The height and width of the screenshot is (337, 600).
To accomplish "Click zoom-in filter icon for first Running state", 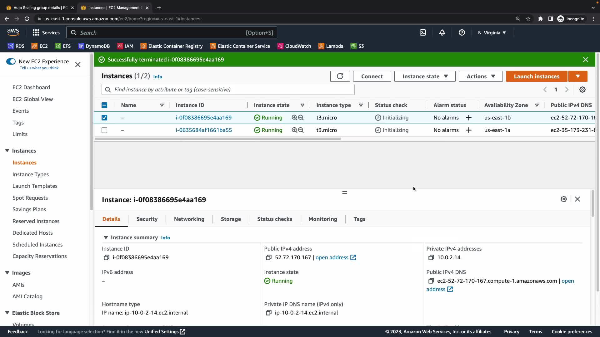I will pos(294,118).
